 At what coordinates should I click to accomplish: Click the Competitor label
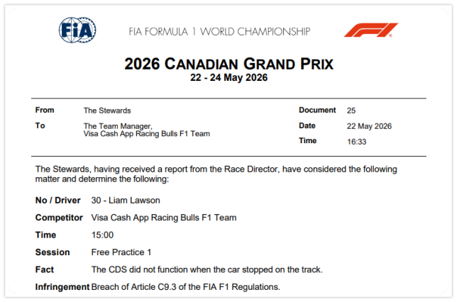(x=59, y=218)
